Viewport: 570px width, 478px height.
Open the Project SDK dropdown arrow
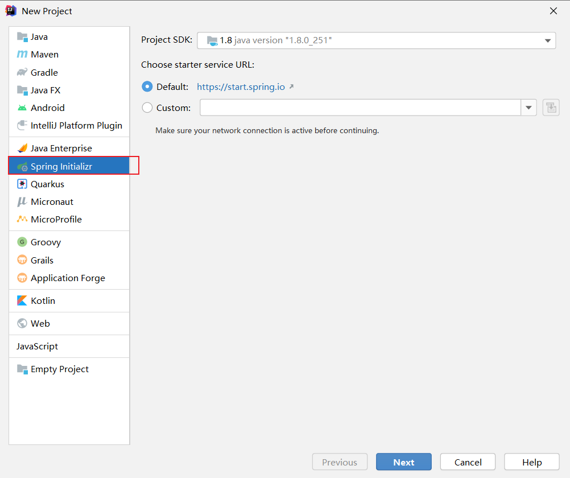(547, 40)
